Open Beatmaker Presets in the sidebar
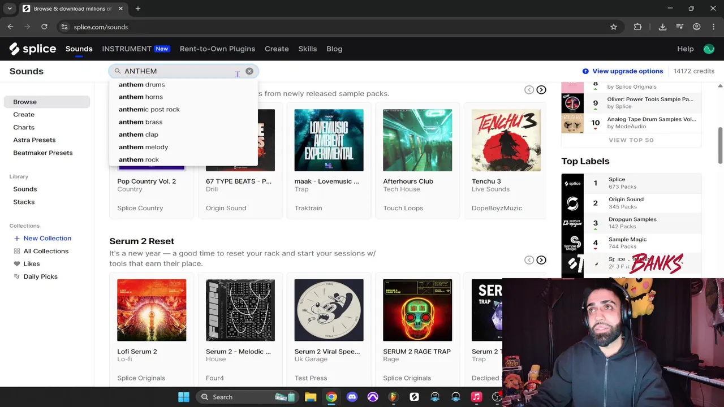724x407 pixels. [43, 153]
